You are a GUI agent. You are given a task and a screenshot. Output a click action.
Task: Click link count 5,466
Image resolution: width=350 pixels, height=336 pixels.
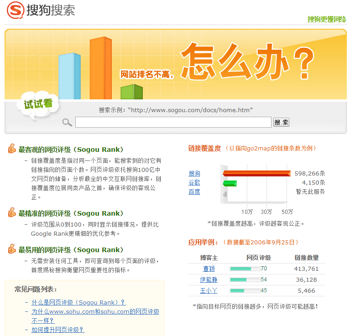[x=307, y=290]
